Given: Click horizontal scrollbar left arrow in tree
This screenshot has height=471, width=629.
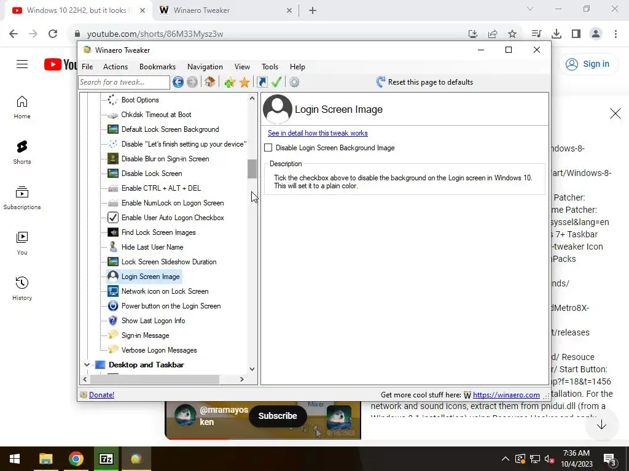Looking at the screenshot, I should pyautogui.click(x=85, y=379).
